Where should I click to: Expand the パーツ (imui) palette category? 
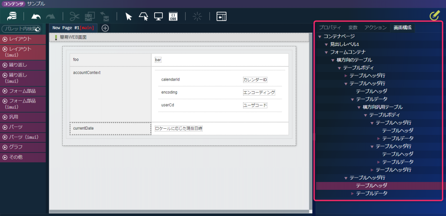tap(23, 137)
